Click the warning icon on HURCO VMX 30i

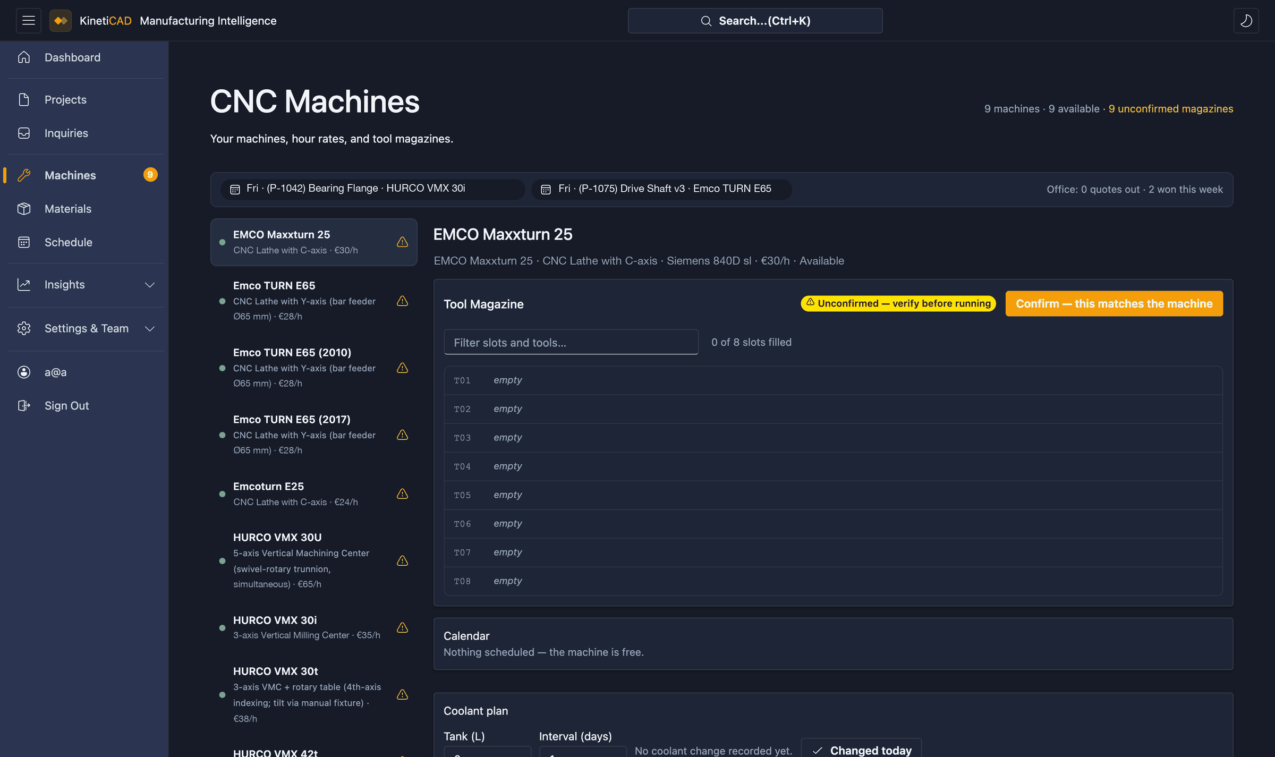click(403, 628)
